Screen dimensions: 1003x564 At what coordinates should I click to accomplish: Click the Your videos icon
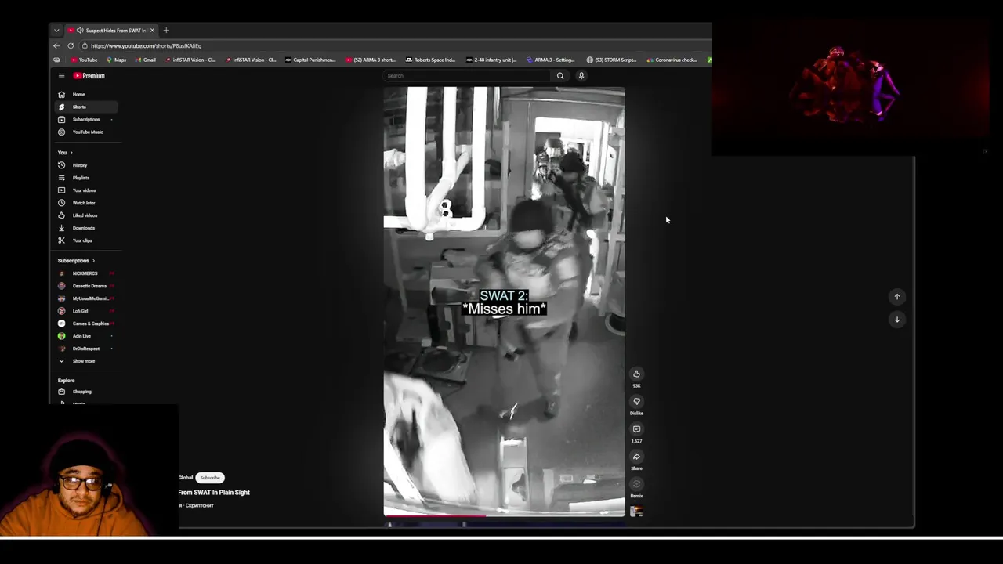click(x=61, y=190)
